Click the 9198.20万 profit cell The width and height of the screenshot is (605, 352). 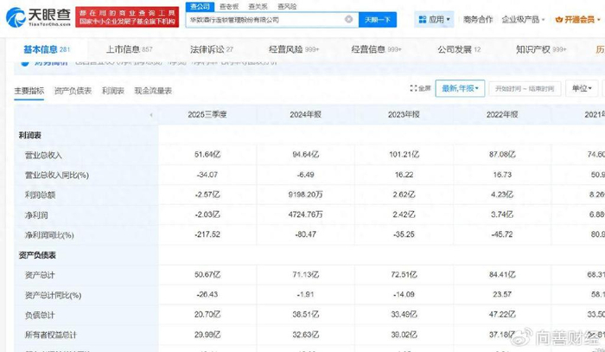pyautogui.click(x=306, y=194)
